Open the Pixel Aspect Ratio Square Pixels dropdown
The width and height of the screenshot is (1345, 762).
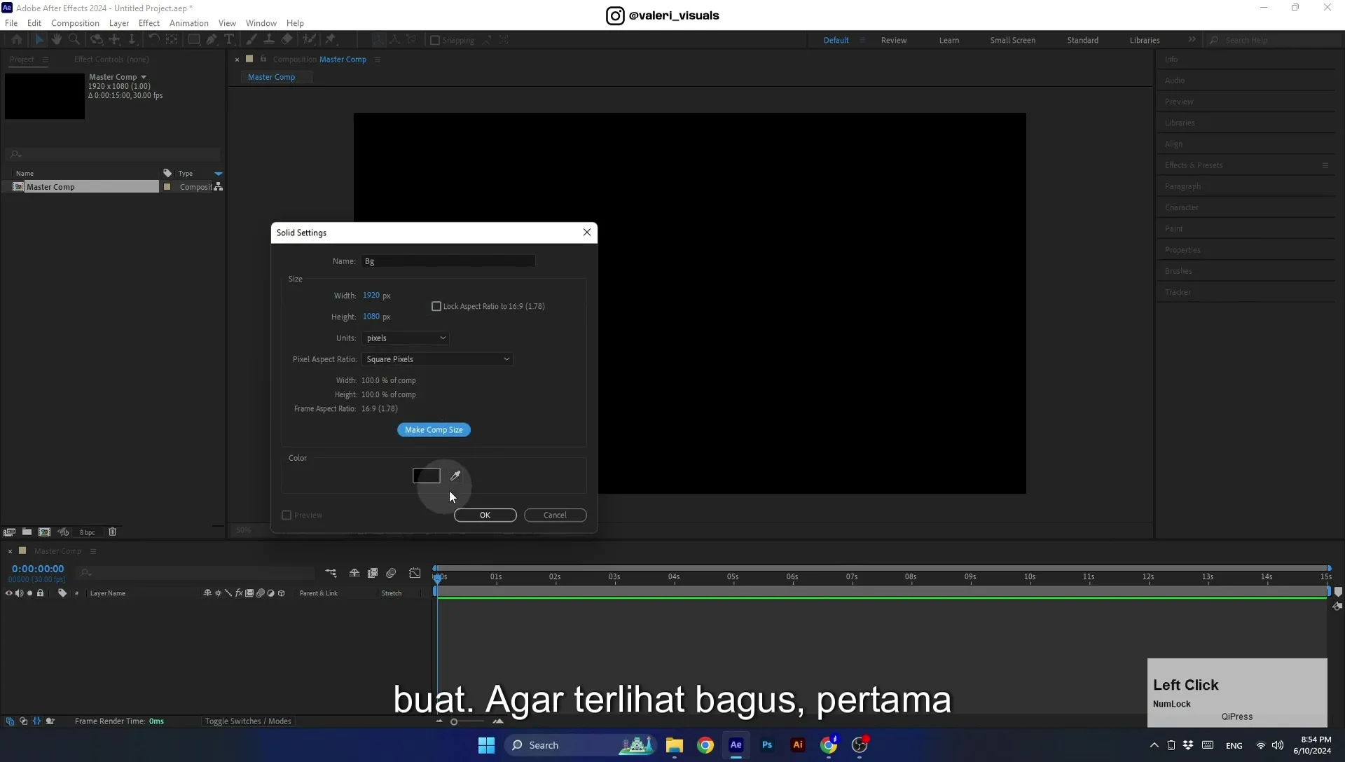(437, 359)
